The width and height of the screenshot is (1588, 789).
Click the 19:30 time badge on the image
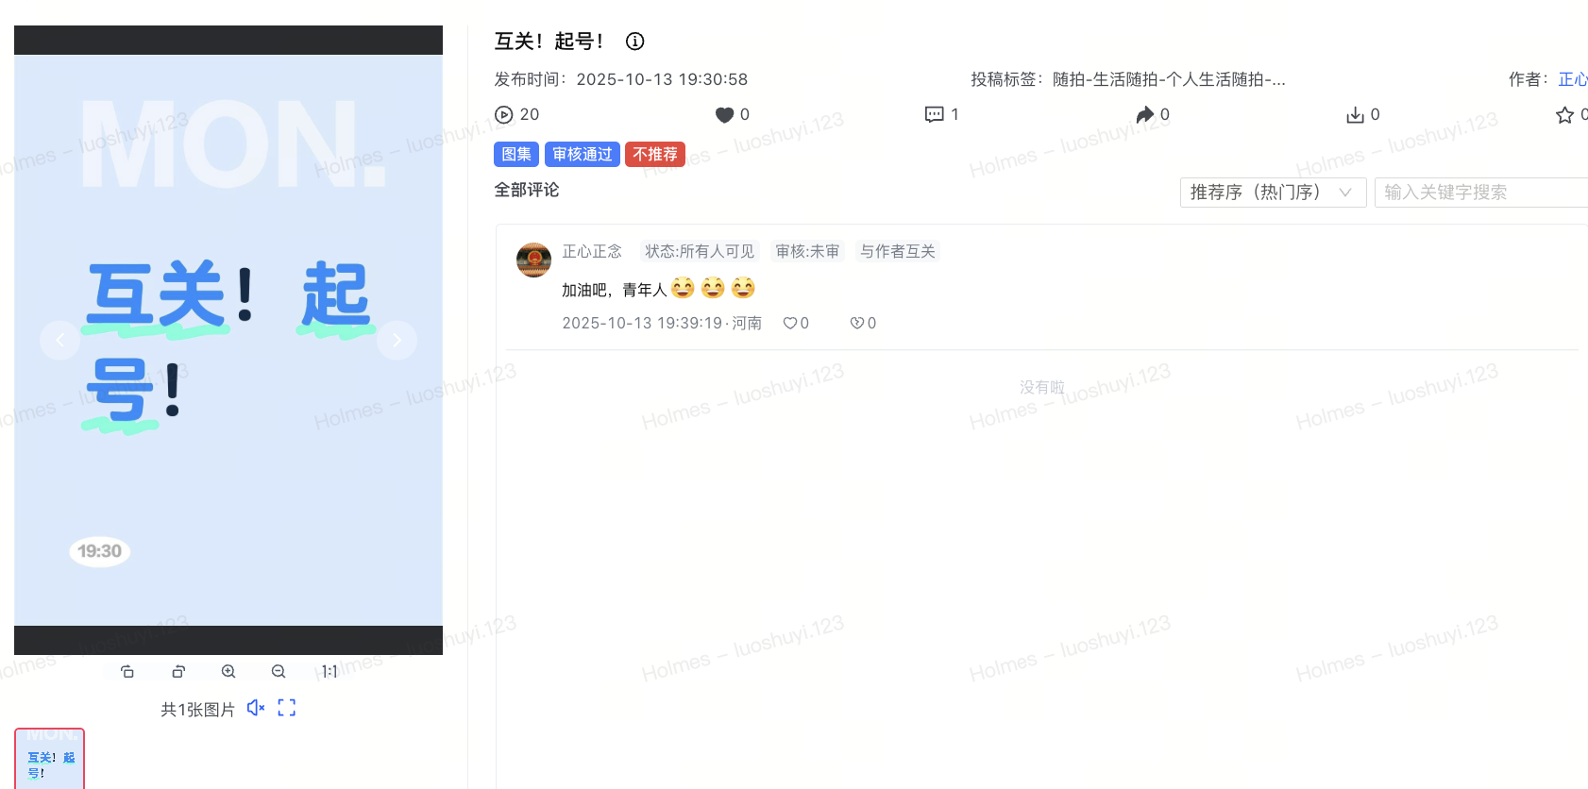pyautogui.click(x=100, y=551)
